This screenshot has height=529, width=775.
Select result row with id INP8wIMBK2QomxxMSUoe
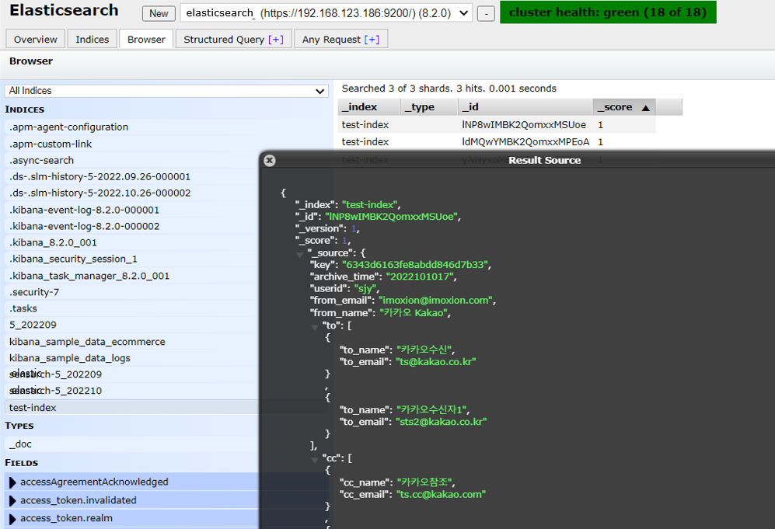click(x=497, y=124)
